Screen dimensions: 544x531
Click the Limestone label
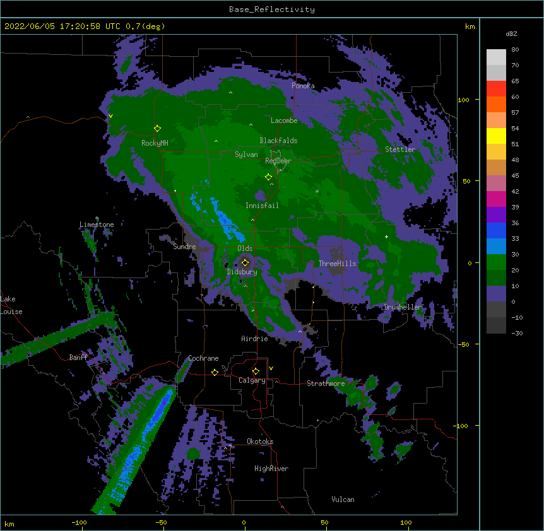(97, 225)
